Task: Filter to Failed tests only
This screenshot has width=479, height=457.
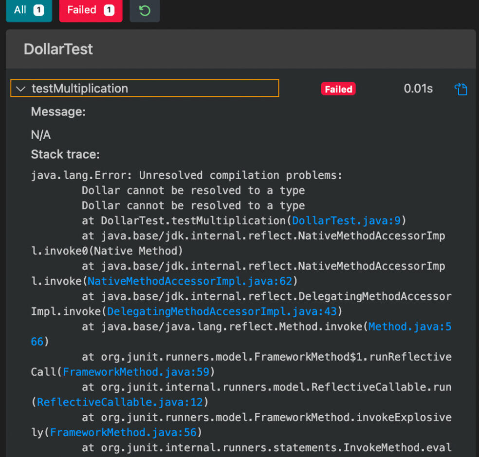Action: pyautogui.click(x=91, y=10)
